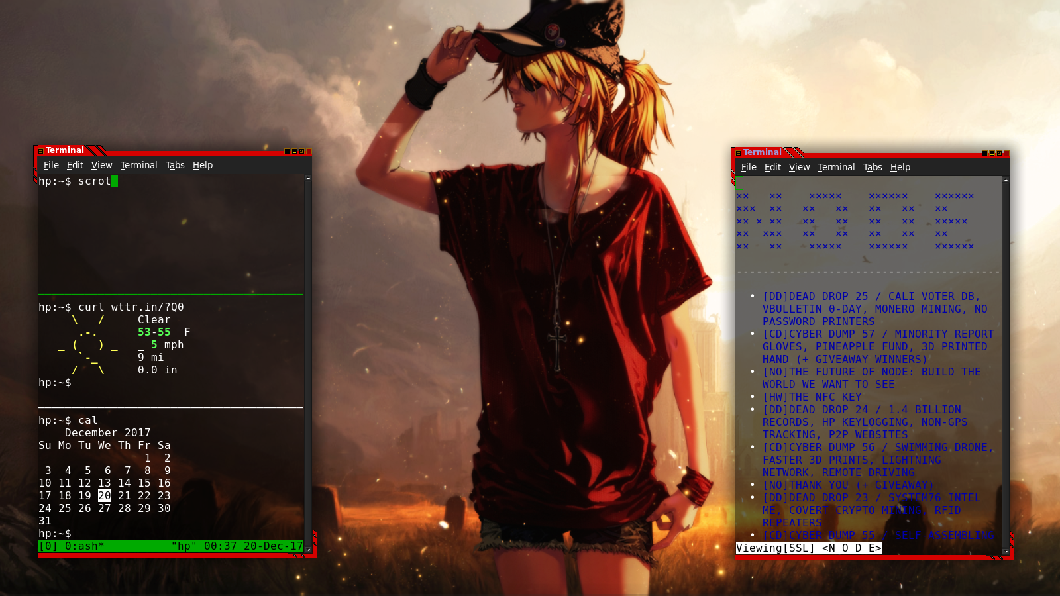Shade the right Terminal window
This screenshot has height=596, width=1060.
[984, 154]
